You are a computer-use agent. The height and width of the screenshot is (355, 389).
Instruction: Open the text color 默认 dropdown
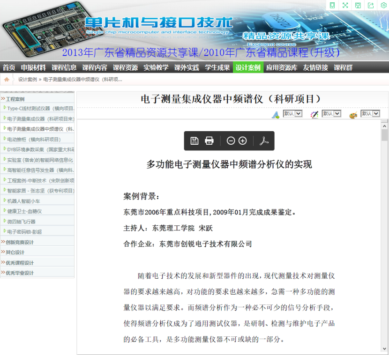pyautogui.click(x=331, y=113)
